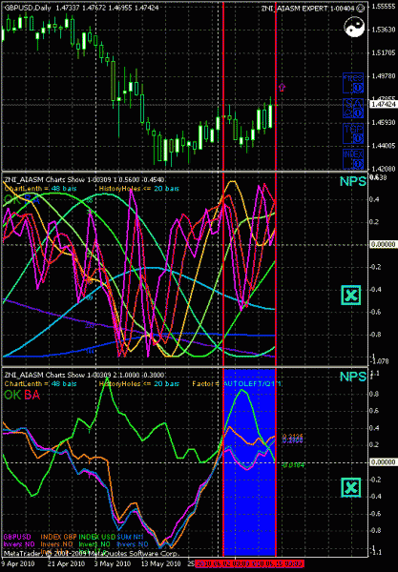Viewport: 398px width, 572px height.
Task: Select the current price tag 1.47424
Action: (384, 105)
